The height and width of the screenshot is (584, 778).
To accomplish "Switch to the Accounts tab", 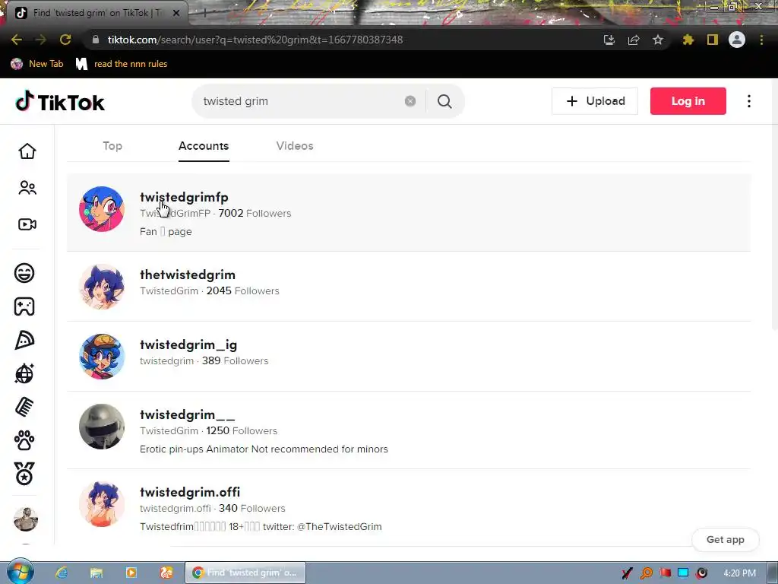I will pos(204,146).
